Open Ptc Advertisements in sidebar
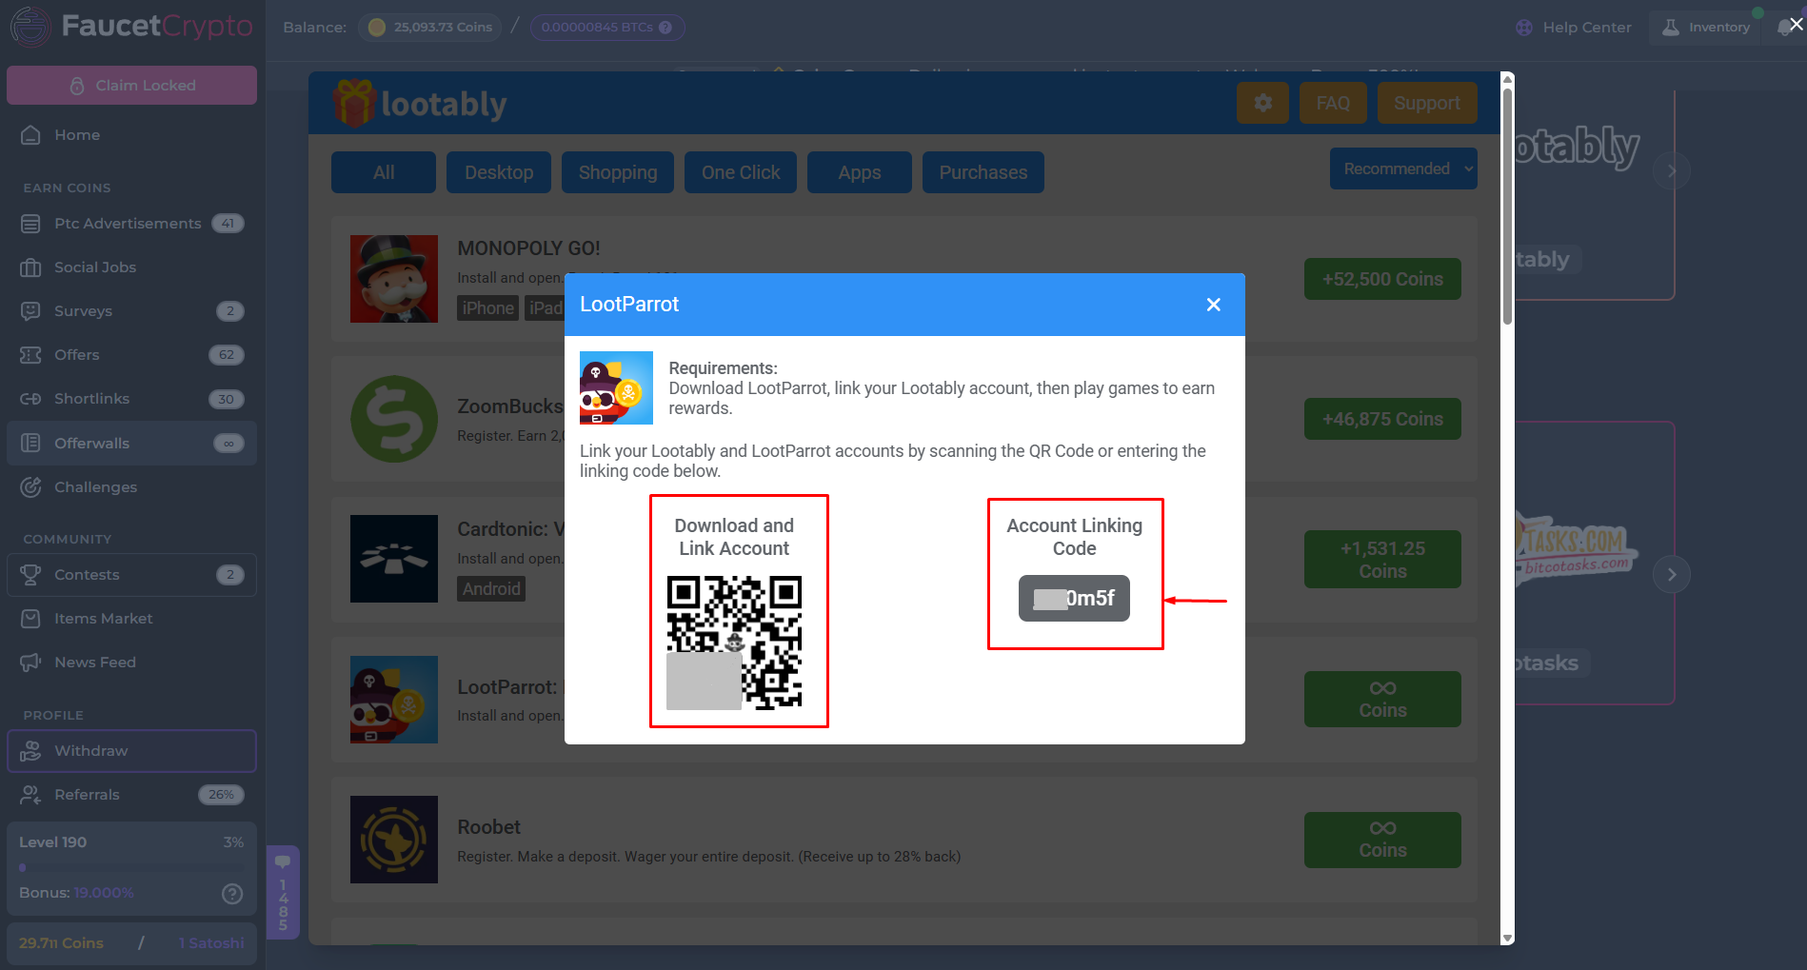Viewport: 1807px width, 970px height. click(x=131, y=224)
